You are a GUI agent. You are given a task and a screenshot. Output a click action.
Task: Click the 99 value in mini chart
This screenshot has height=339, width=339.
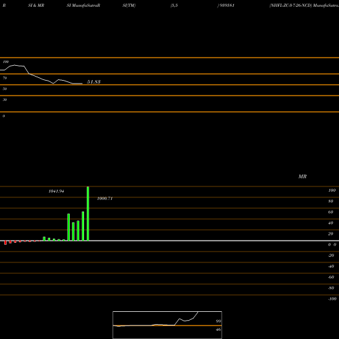(218, 321)
